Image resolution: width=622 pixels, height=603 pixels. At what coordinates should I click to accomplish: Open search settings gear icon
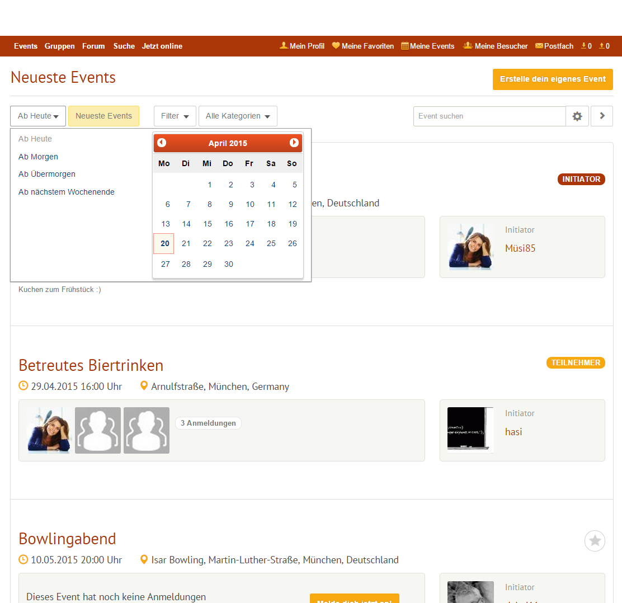[x=577, y=116]
